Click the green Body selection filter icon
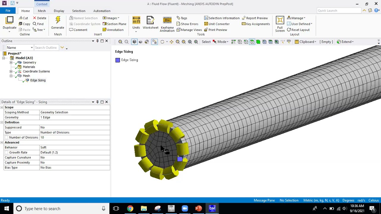 coord(258,42)
